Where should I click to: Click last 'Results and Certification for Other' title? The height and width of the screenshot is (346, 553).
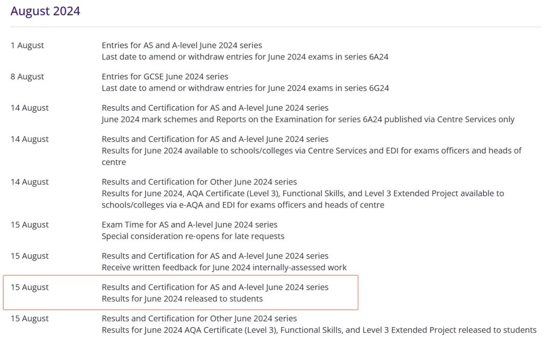[199, 318]
